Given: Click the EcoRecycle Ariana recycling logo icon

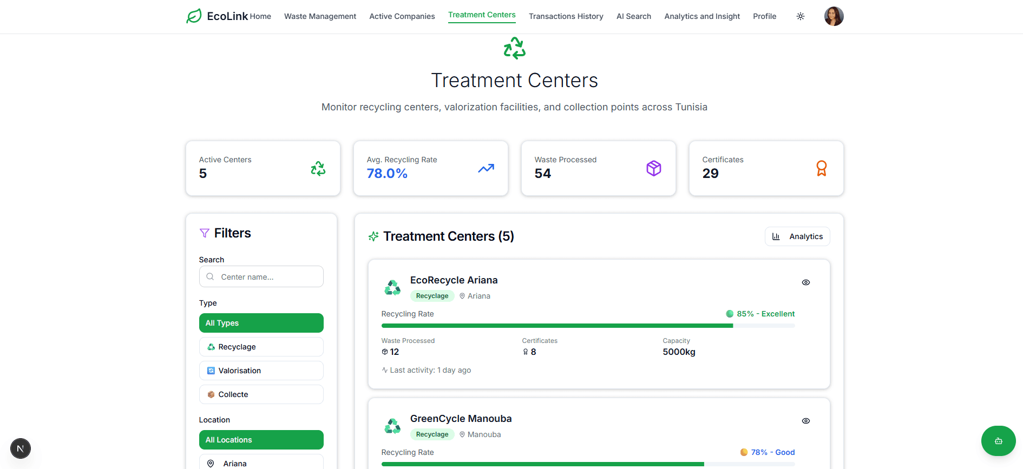Looking at the screenshot, I should tap(392, 287).
